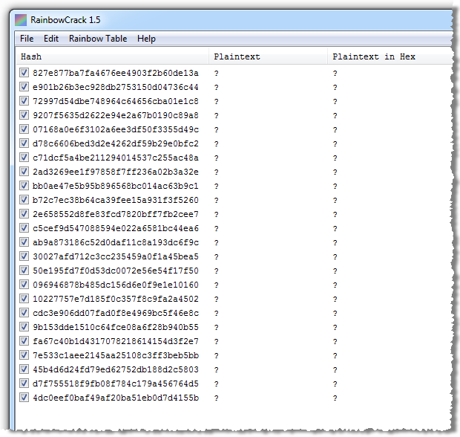Uncheck hash 30027afd712c3cc235459a0f1a45bea5
460x437 pixels.
tap(24, 256)
